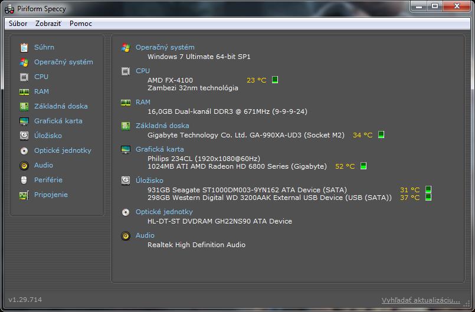Click the Piriform Speccy title bar icon

pyautogui.click(x=9, y=9)
